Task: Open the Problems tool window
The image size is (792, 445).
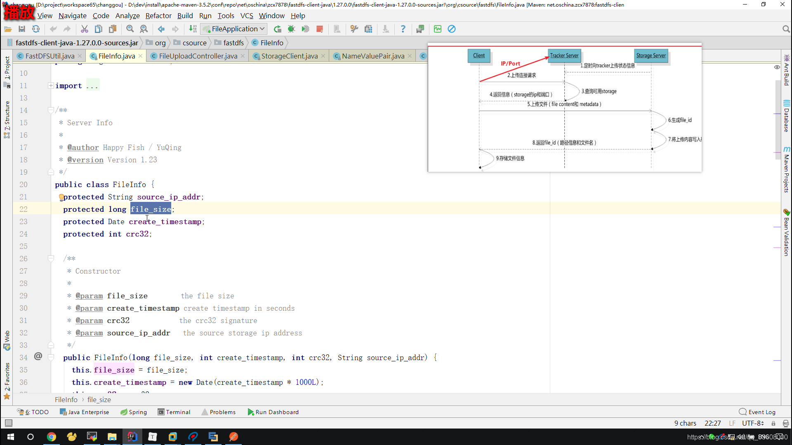Action: click(219, 412)
